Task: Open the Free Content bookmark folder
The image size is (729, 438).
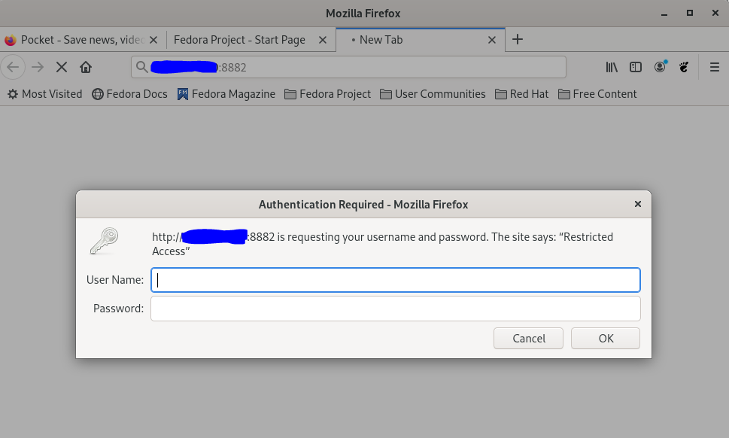Action: tap(597, 94)
